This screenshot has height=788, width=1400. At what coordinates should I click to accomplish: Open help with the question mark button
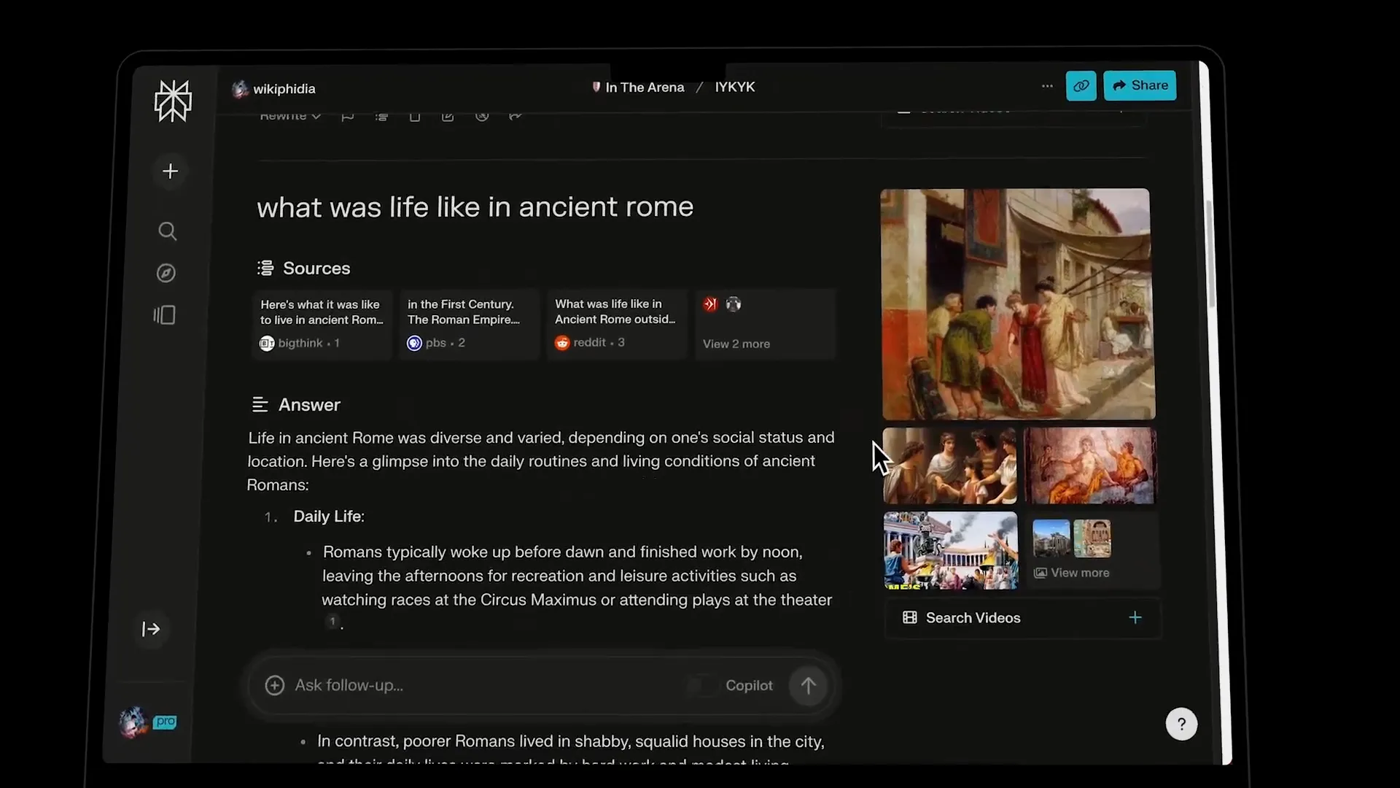pos(1181,725)
